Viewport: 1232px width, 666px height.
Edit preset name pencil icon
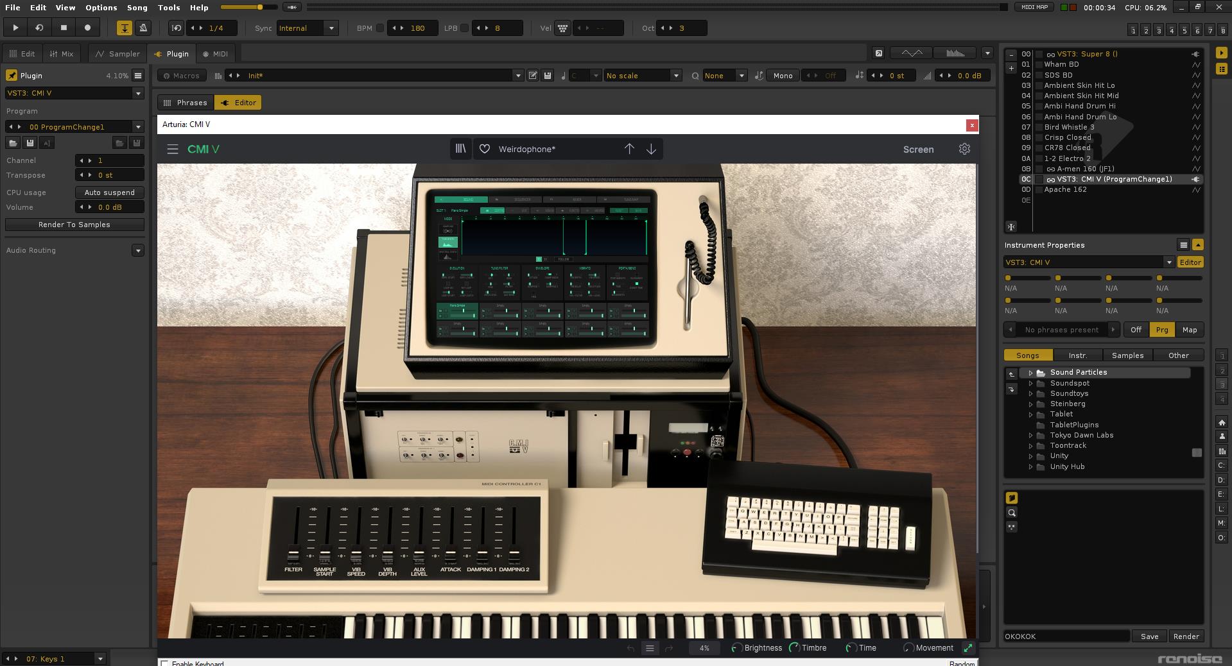(x=532, y=76)
